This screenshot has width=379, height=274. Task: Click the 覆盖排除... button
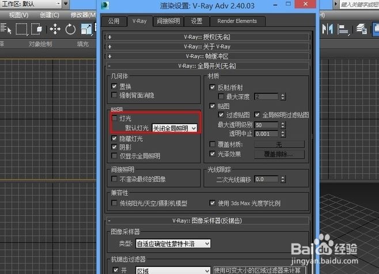[x=279, y=154]
